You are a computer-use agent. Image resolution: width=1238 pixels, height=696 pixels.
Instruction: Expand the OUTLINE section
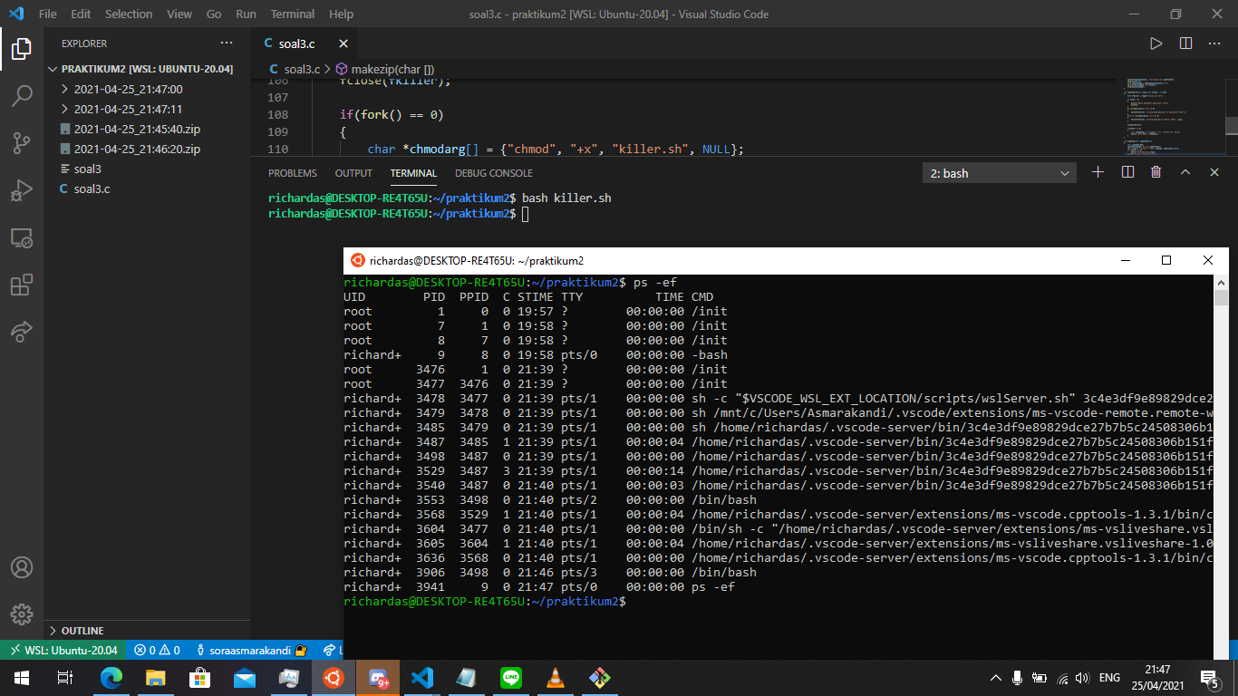pos(147,630)
